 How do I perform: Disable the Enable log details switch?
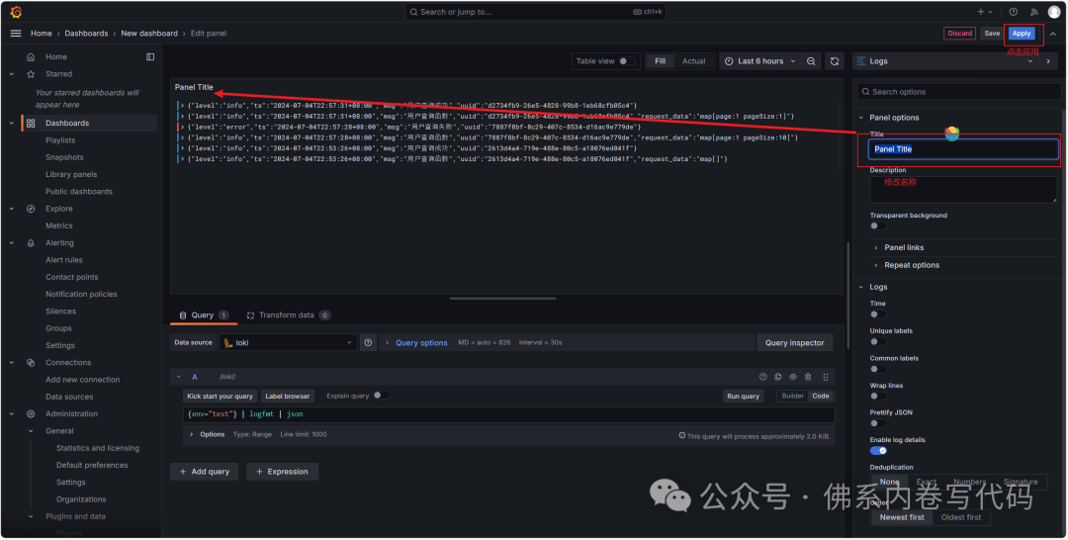[878, 451]
